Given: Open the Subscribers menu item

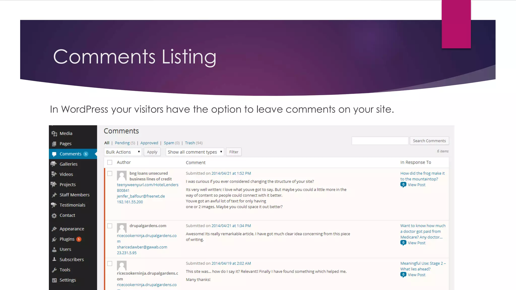Looking at the screenshot, I should tap(72, 260).
